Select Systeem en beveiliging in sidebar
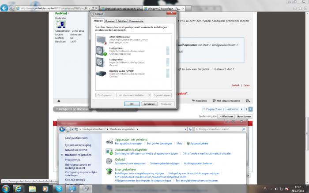This screenshot has height=193, width=309. (78, 145)
